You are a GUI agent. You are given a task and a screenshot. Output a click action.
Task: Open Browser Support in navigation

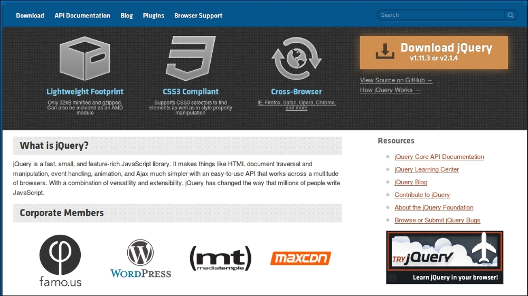(199, 15)
